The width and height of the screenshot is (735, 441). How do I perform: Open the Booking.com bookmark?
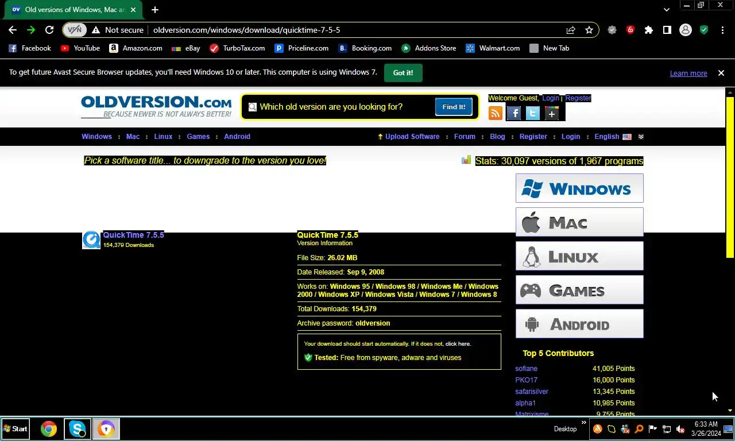(365, 48)
